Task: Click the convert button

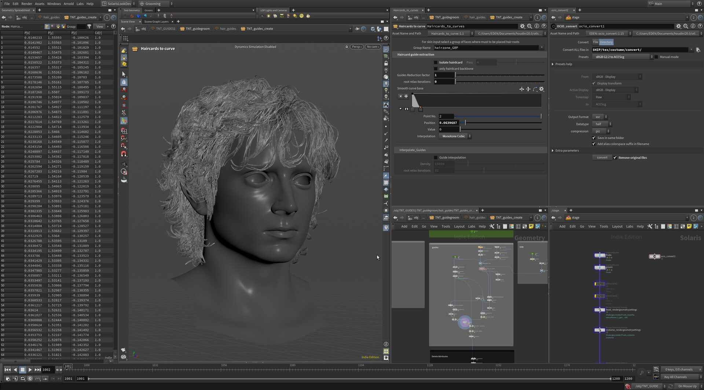Action: coord(602,158)
